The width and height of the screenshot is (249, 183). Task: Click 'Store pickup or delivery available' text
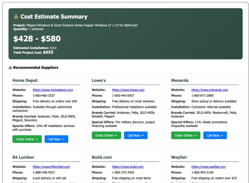tap(214, 101)
